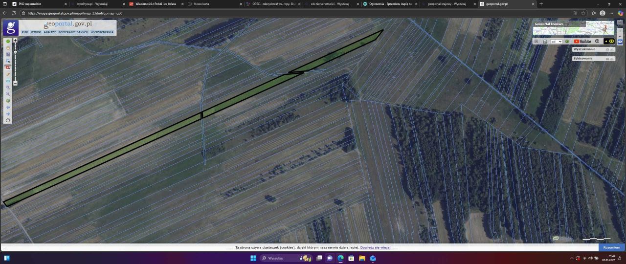The width and height of the screenshot is (626, 264).
Task: Click the zoom-in magnifier tool
Action: (x=8, y=88)
